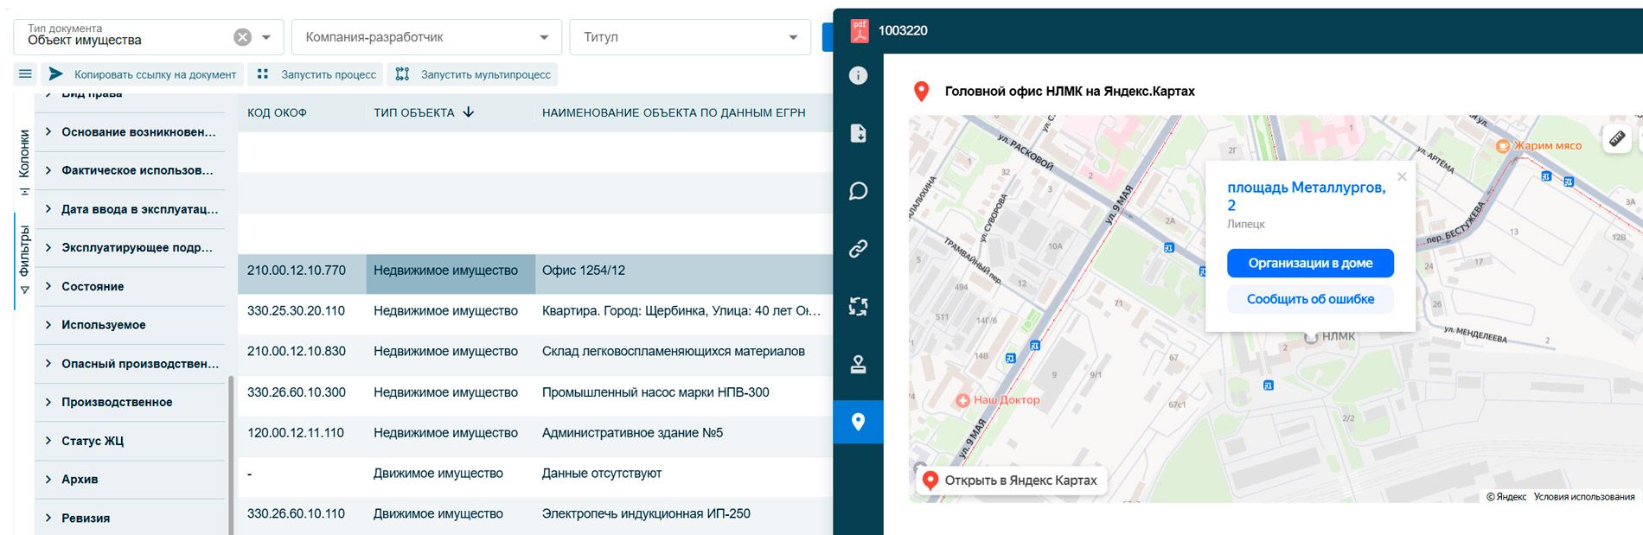Image resolution: width=1643 pixels, height=535 pixels.
Task: Click the ruler tool on the map
Action: (1616, 138)
